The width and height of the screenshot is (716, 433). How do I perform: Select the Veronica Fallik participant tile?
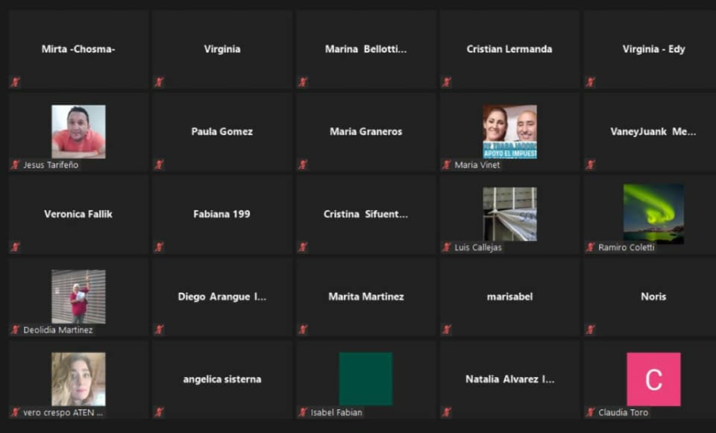point(78,215)
